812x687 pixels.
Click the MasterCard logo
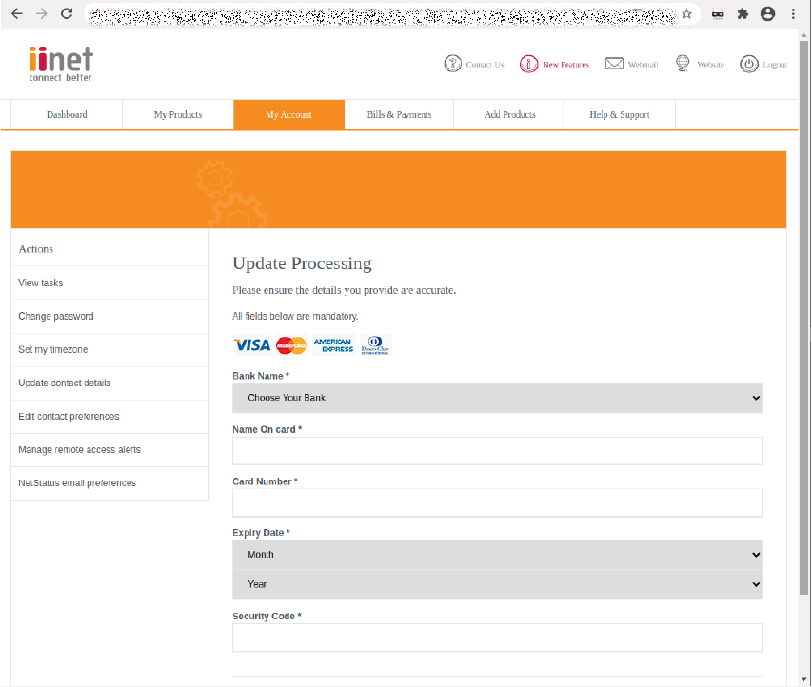point(289,344)
